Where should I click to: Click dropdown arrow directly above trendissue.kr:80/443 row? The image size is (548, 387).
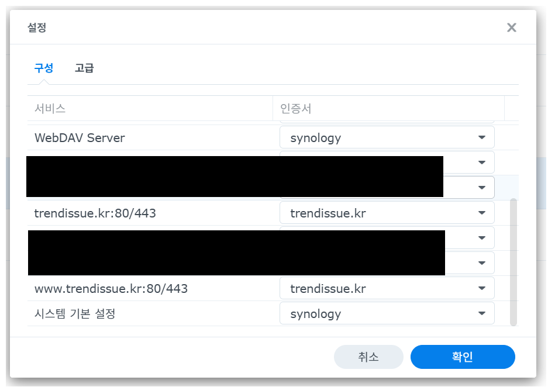tap(481, 188)
